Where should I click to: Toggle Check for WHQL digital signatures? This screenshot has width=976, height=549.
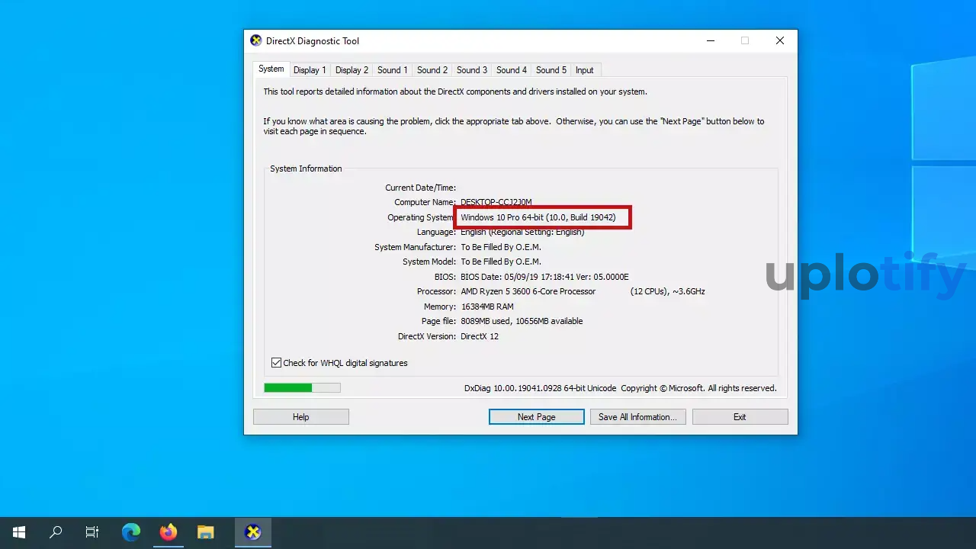tap(339, 363)
